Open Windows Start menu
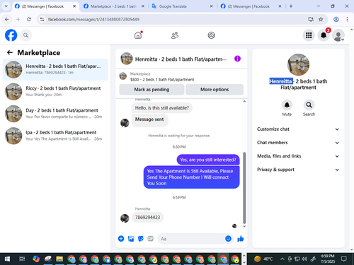 pos(7,259)
